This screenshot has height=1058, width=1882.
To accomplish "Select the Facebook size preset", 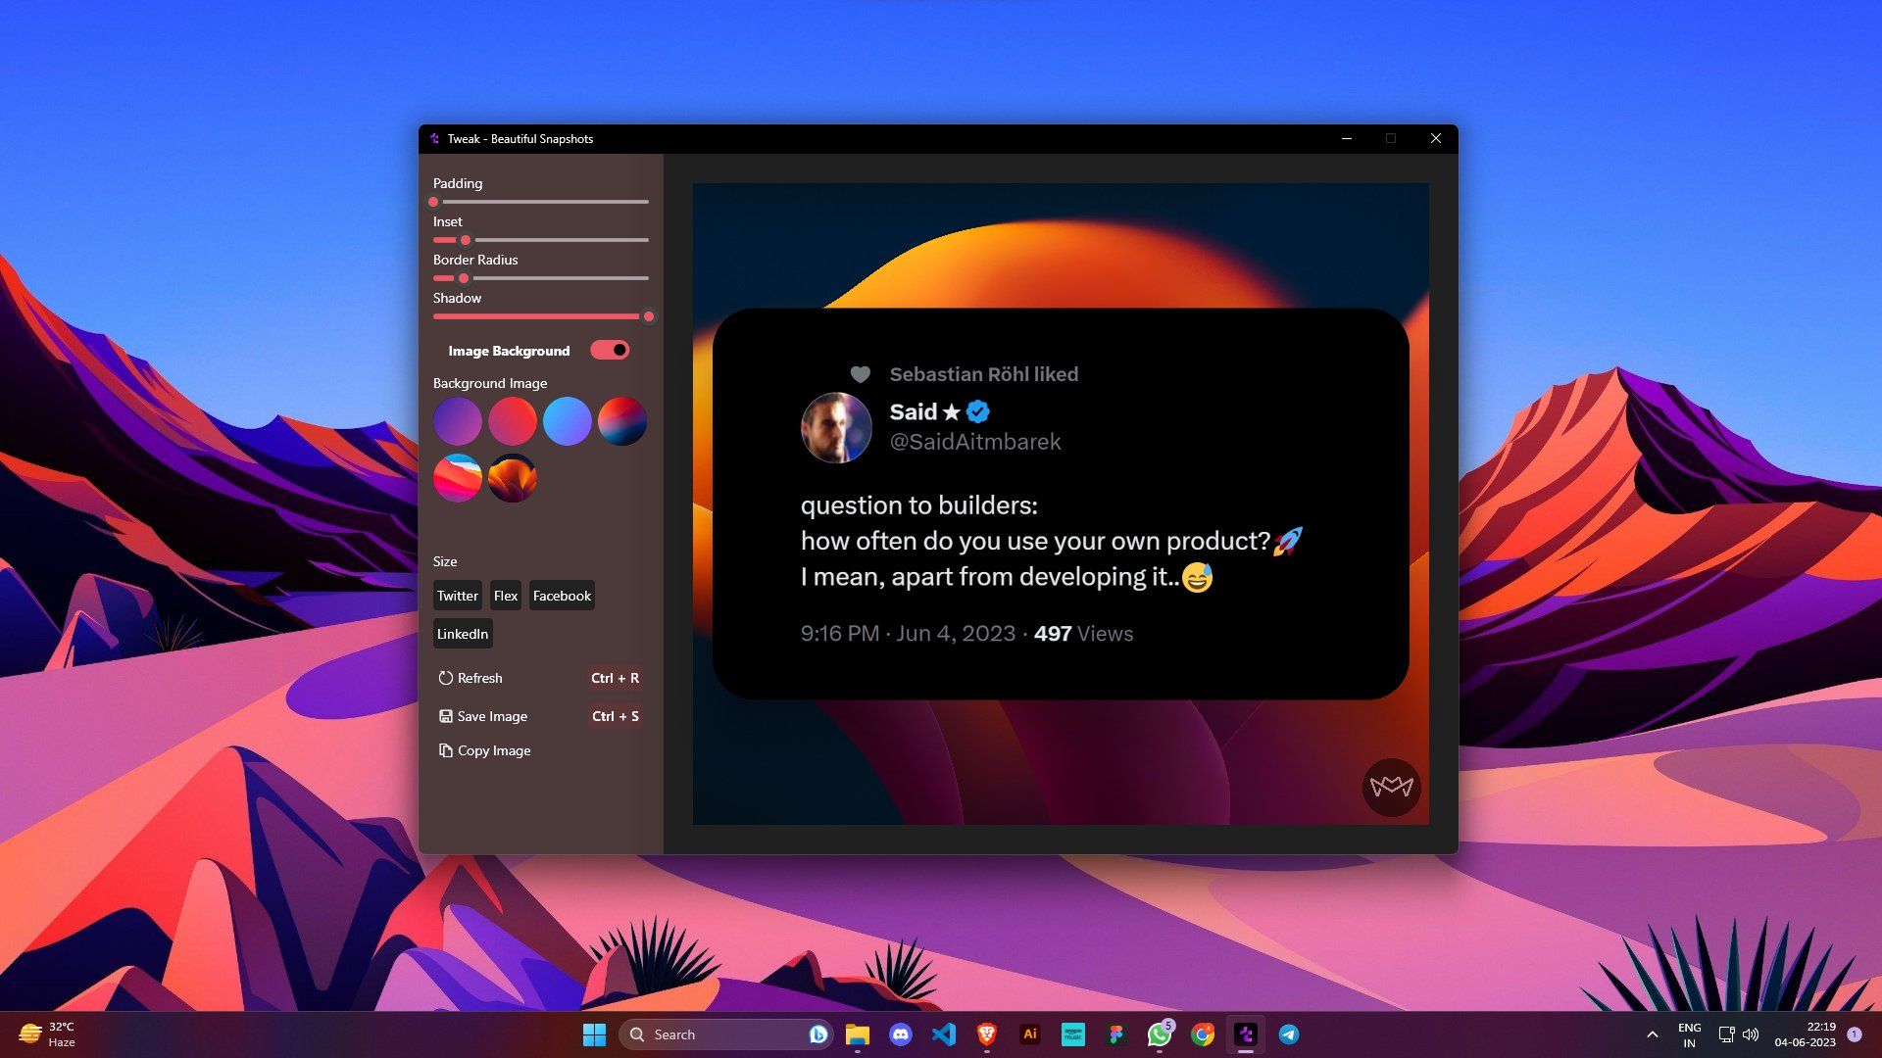I will 561,595.
